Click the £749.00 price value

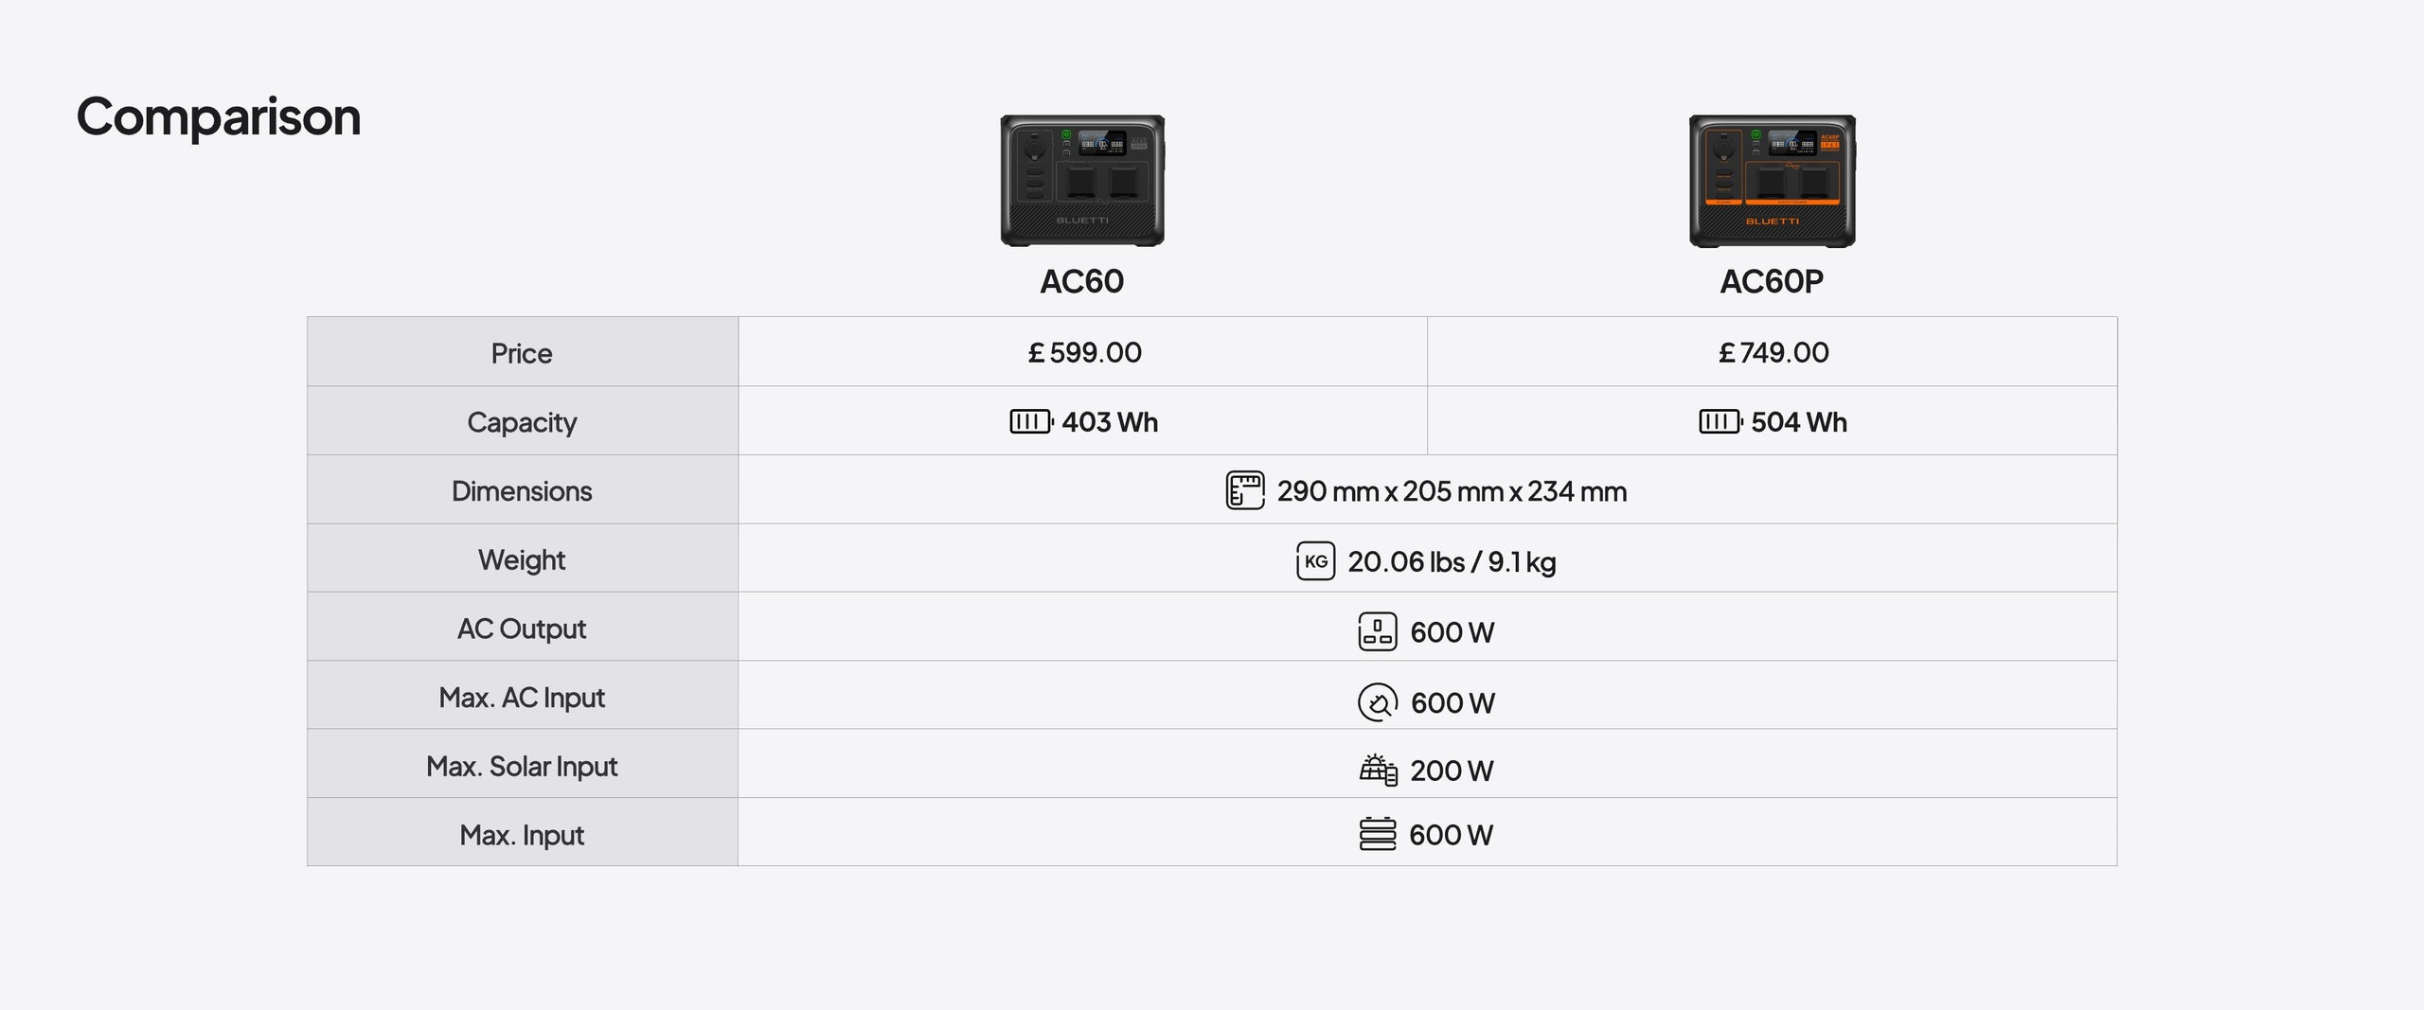tap(1773, 352)
